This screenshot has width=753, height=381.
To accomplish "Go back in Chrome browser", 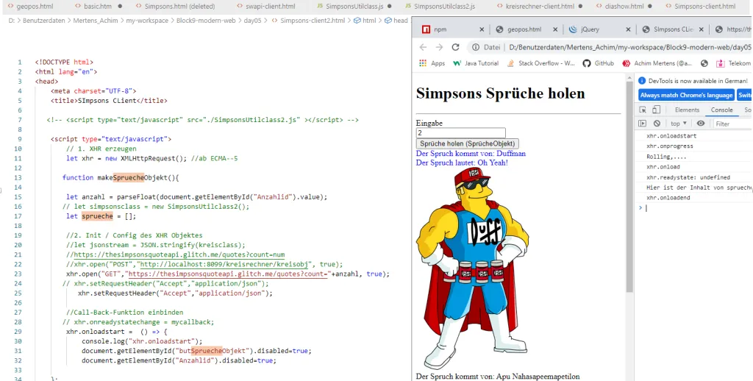I will coord(423,47).
